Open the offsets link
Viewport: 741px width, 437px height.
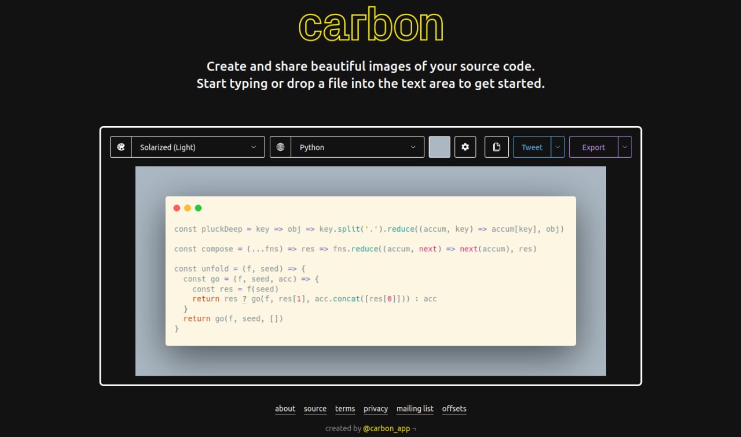click(x=454, y=409)
